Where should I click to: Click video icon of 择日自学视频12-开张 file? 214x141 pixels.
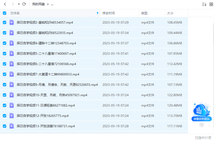coord(12,116)
